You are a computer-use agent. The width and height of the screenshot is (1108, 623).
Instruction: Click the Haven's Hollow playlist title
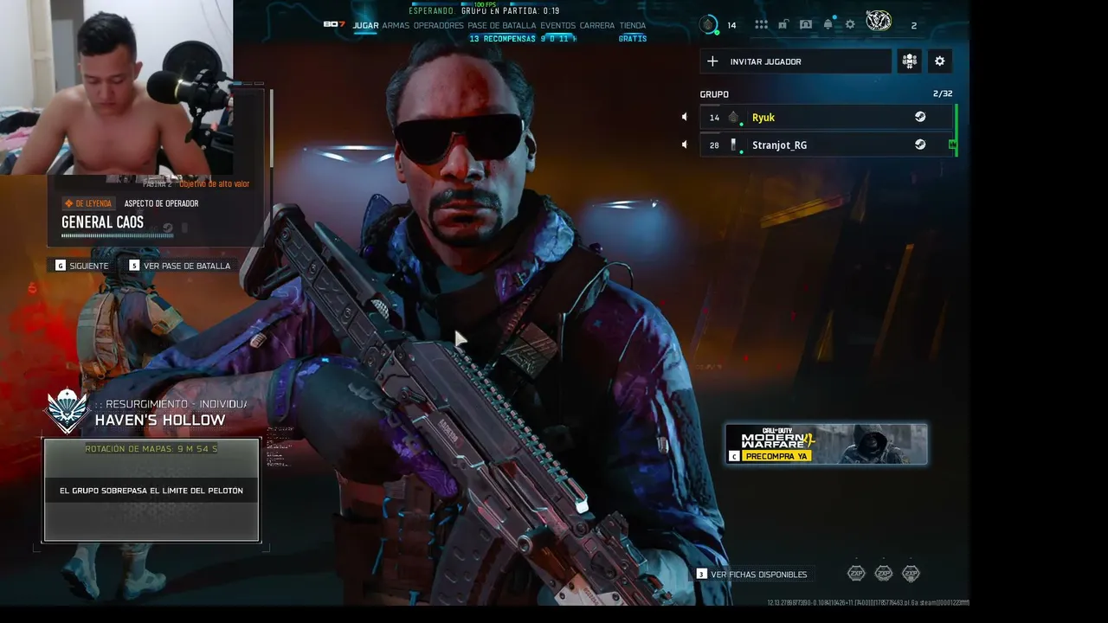click(160, 420)
